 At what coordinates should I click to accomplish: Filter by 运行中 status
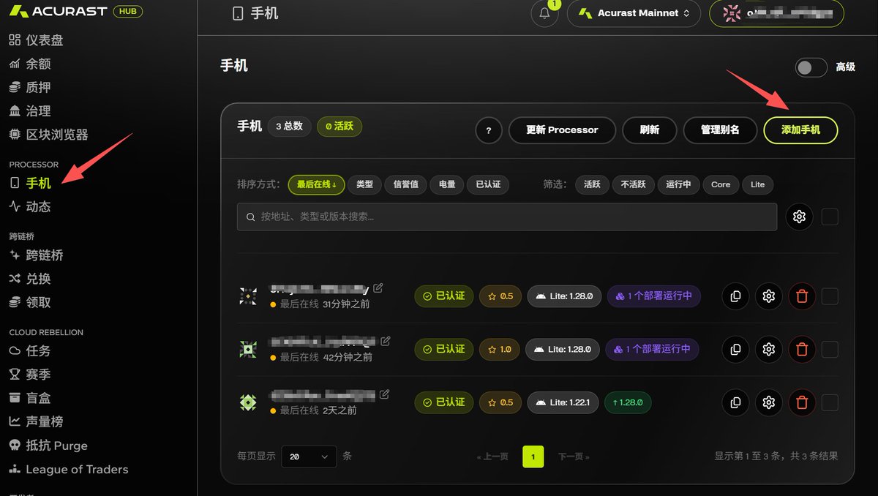[x=678, y=184]
